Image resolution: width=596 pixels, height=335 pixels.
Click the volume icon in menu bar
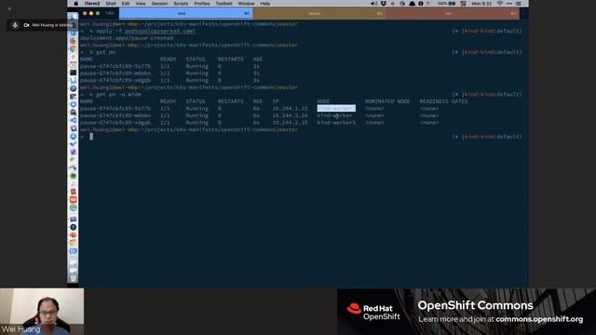[374, 4]
